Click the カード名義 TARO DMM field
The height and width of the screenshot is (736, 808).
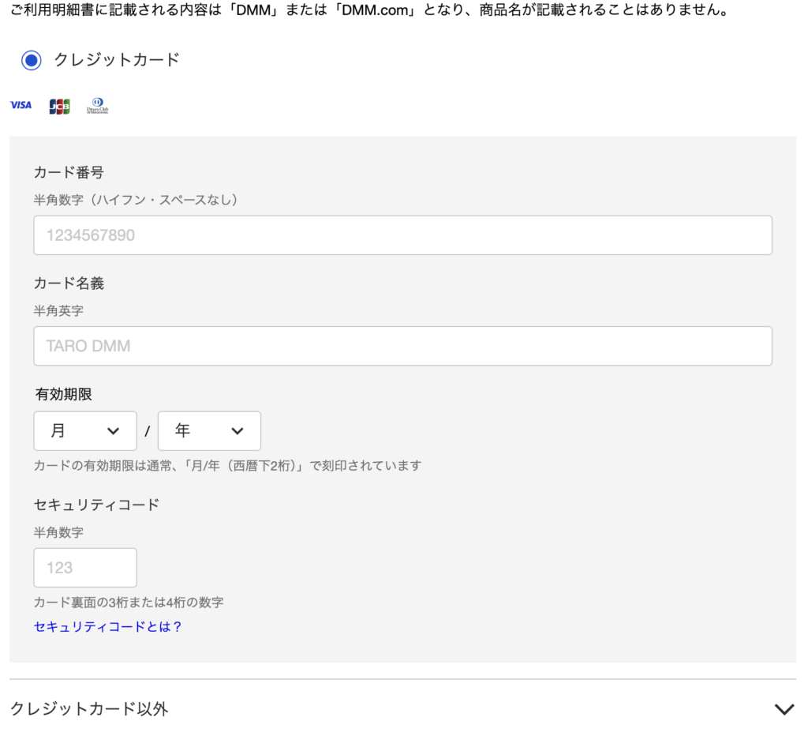402,346
